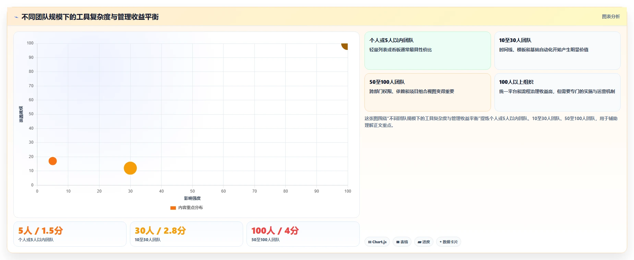Click the 进度 tag chip
Viewport: 634px width, 260px height.
[x=424, y=242]
